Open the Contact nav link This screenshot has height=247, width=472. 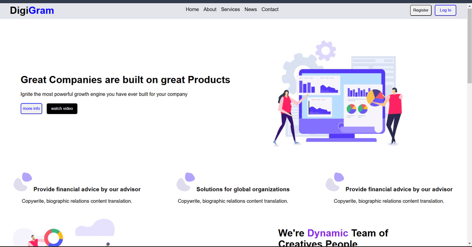270,9
